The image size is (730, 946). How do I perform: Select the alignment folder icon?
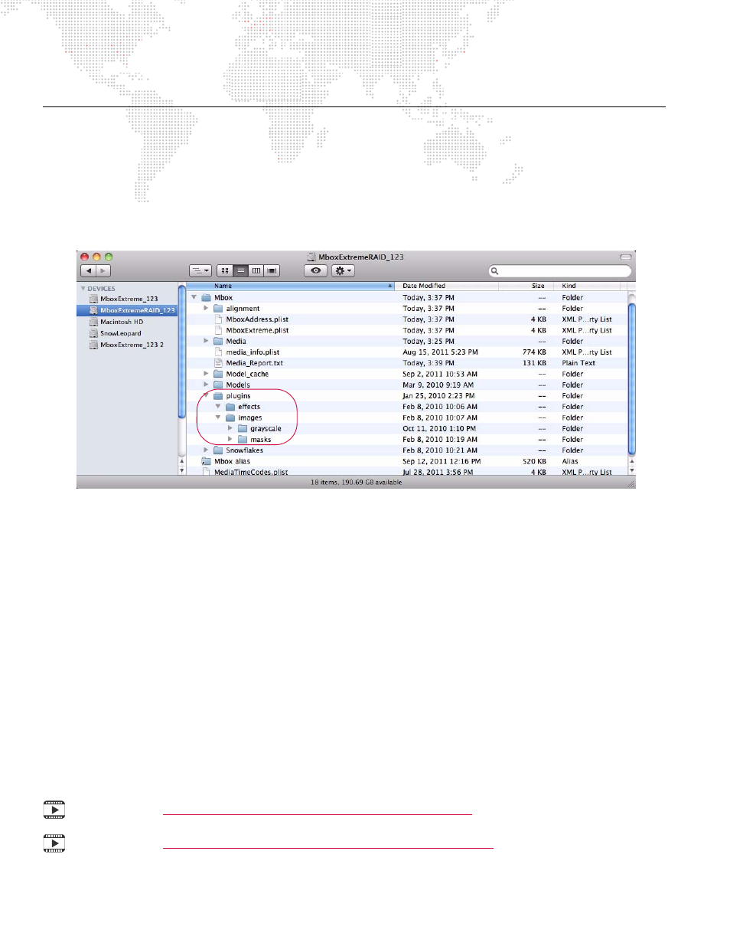click(x=218, y=308)
